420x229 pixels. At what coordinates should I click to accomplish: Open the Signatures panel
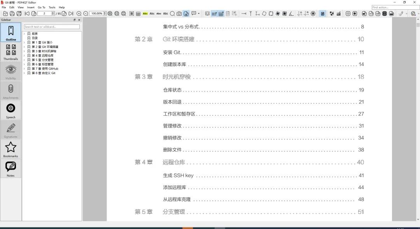[10, 129]
